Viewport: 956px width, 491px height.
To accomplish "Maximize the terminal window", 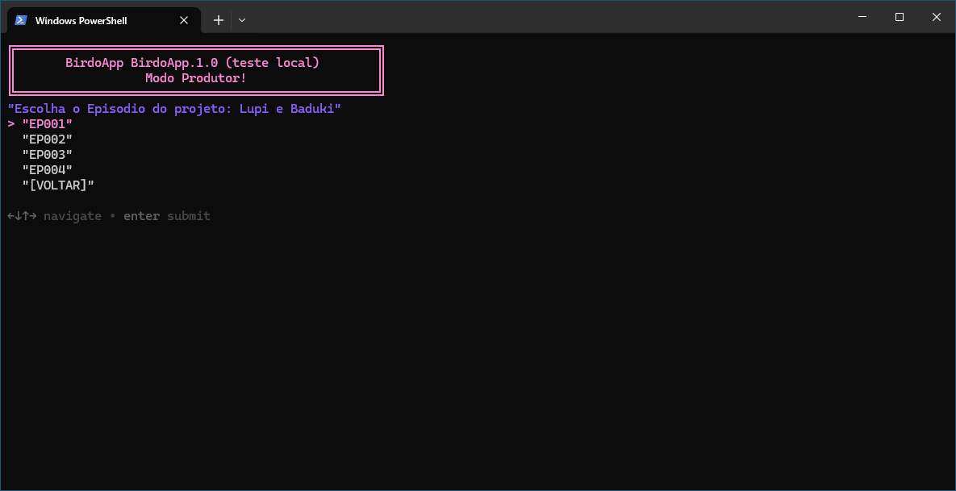I will [x=900, y=17].
